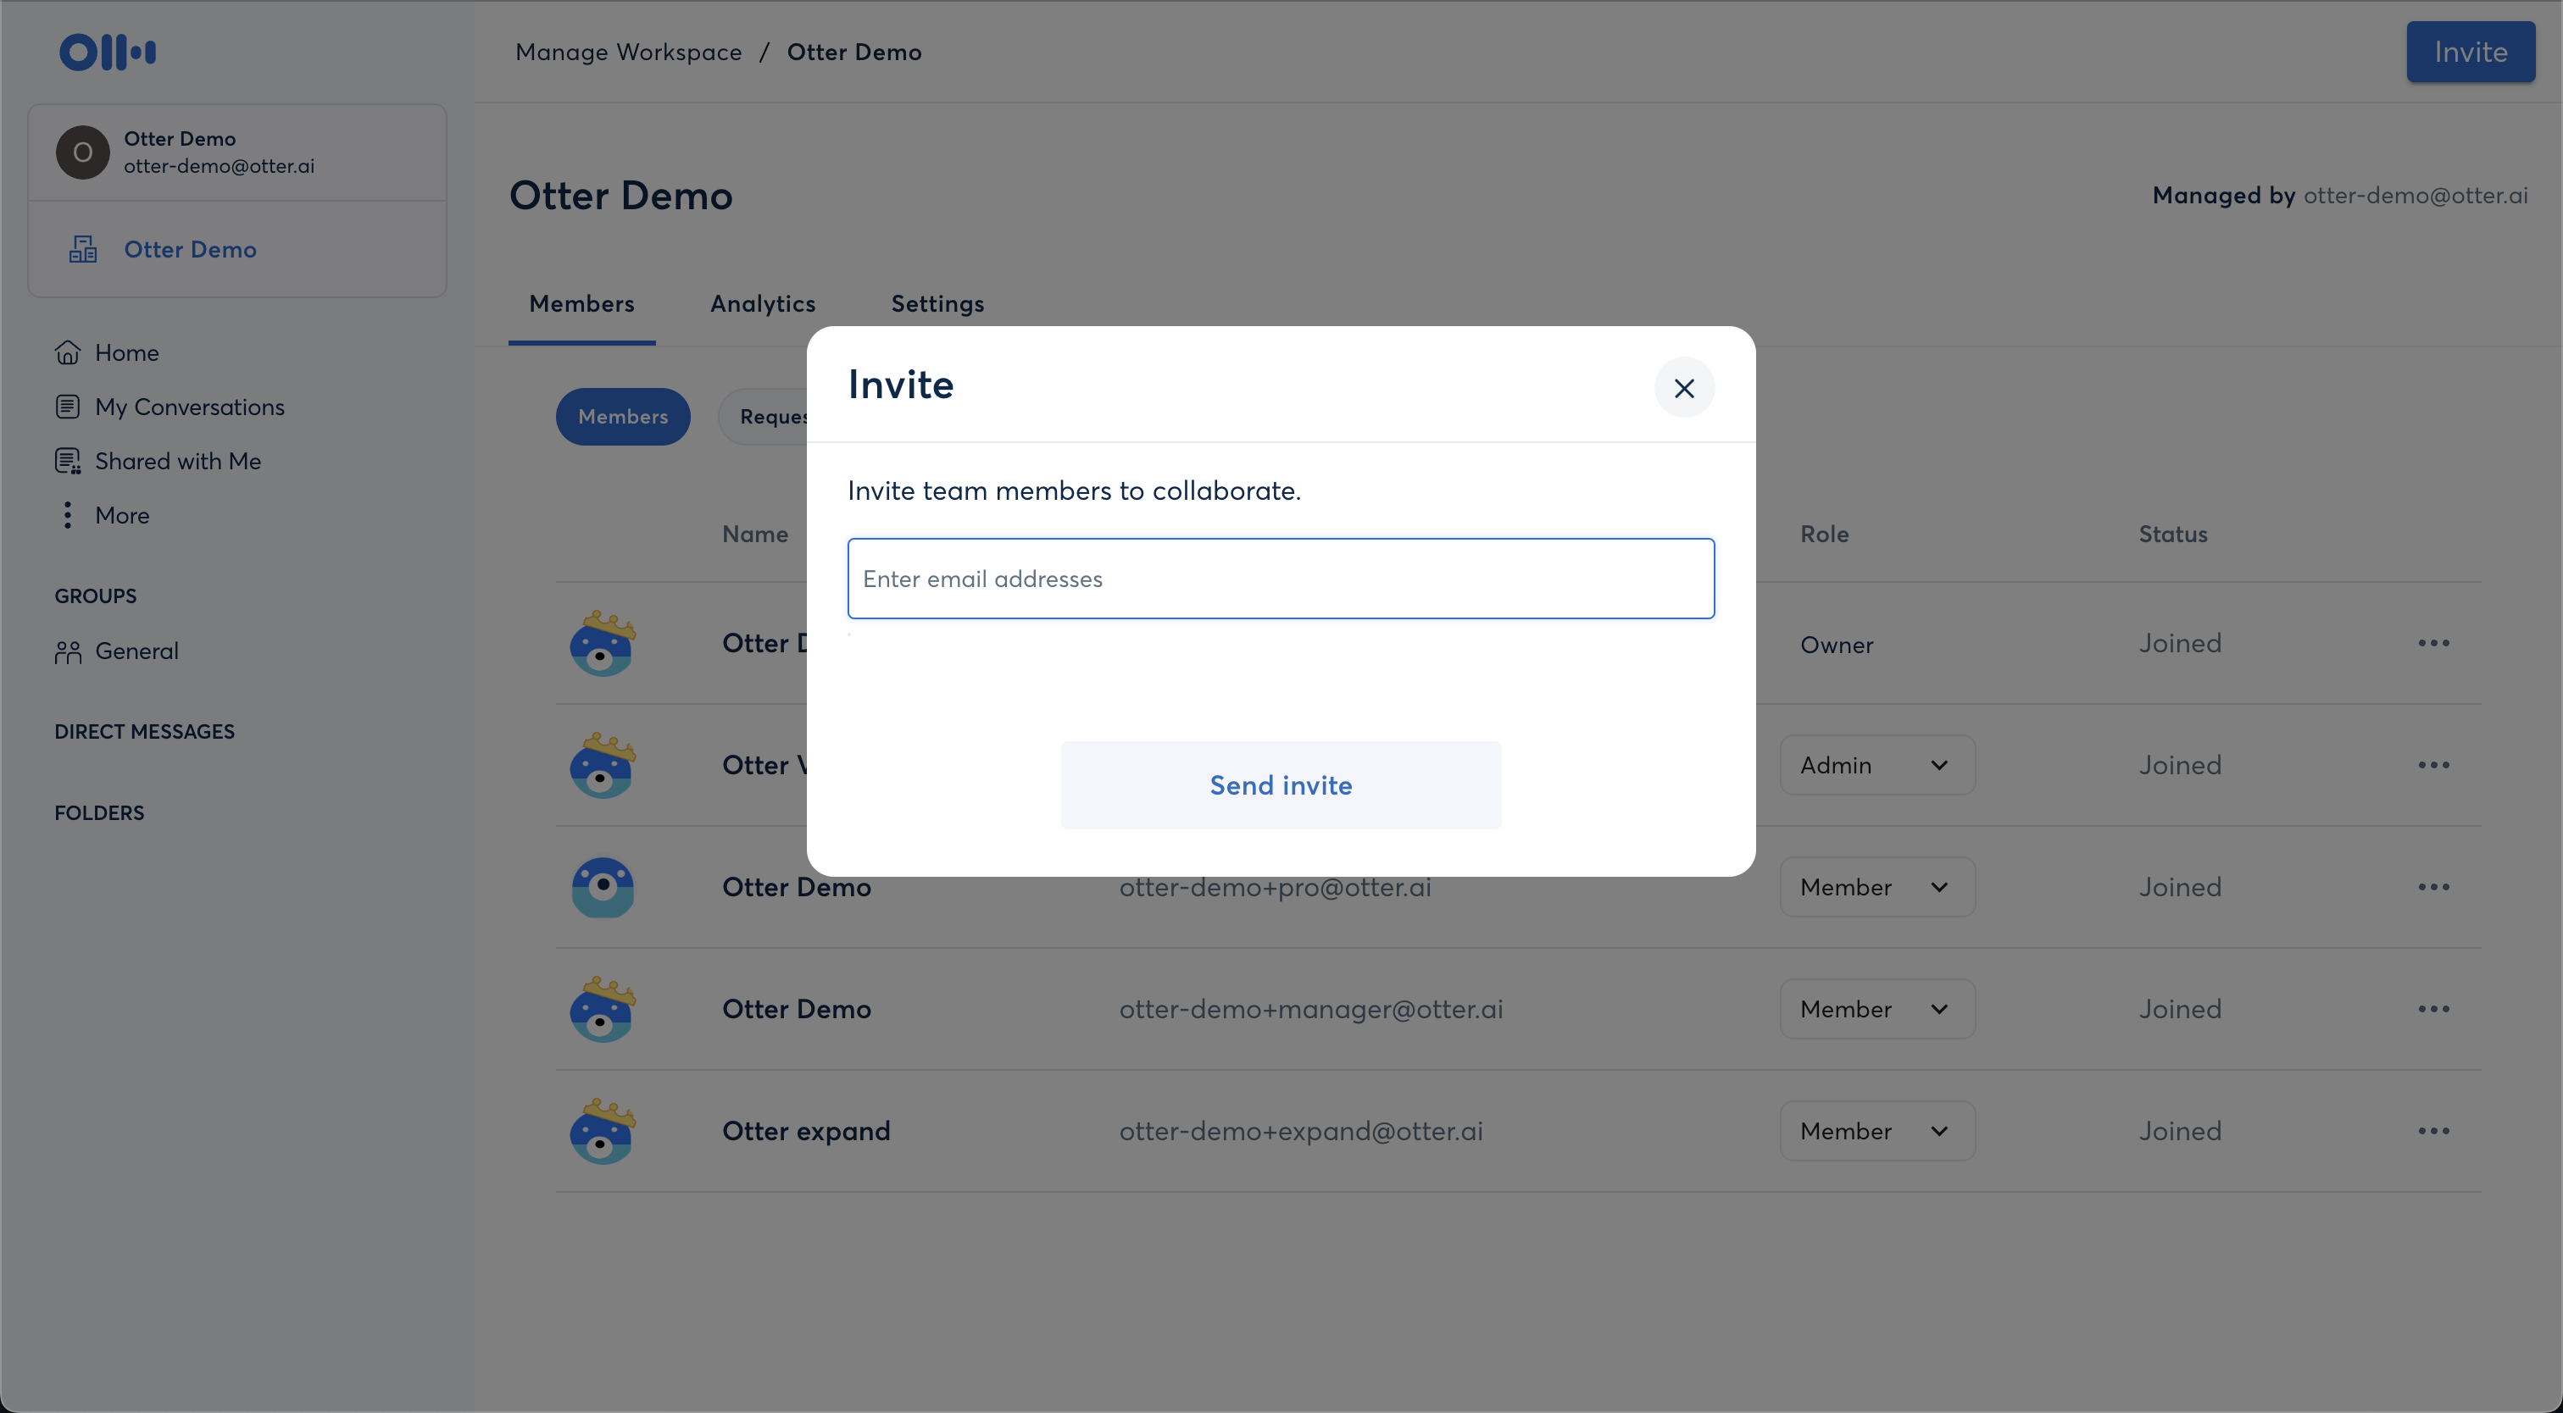Open options for otter-demo+pro@otter.ai row

(2433, 887)
